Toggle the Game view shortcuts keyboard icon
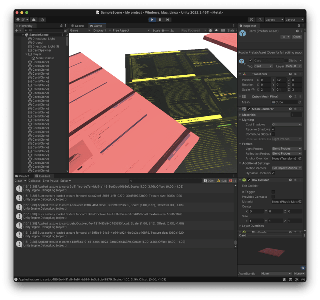 (223, 30)
